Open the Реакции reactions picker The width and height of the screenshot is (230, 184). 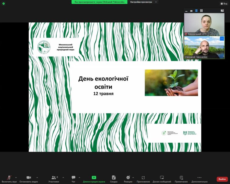(128, 179)
